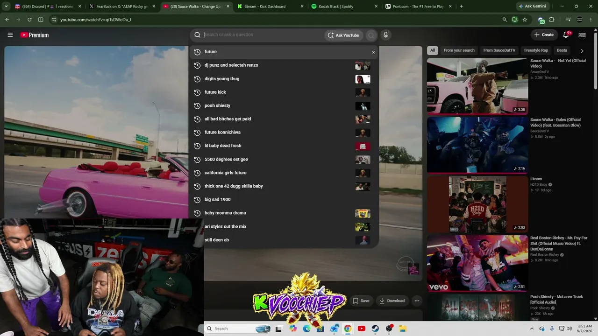This screenshot has width=598, height=336.
Task: Click the Ask Gemini button
Action: [533, 7]
